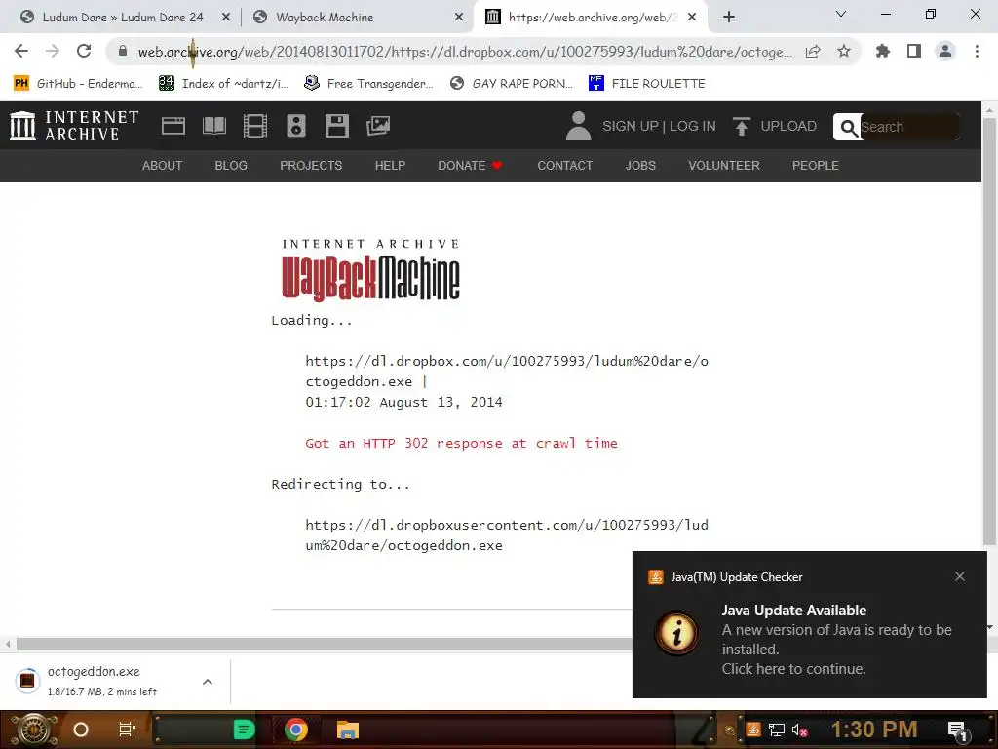This screenshot has width=998, height=749.
Task: Click the Internet Archive search field
Action: point(909,127)
